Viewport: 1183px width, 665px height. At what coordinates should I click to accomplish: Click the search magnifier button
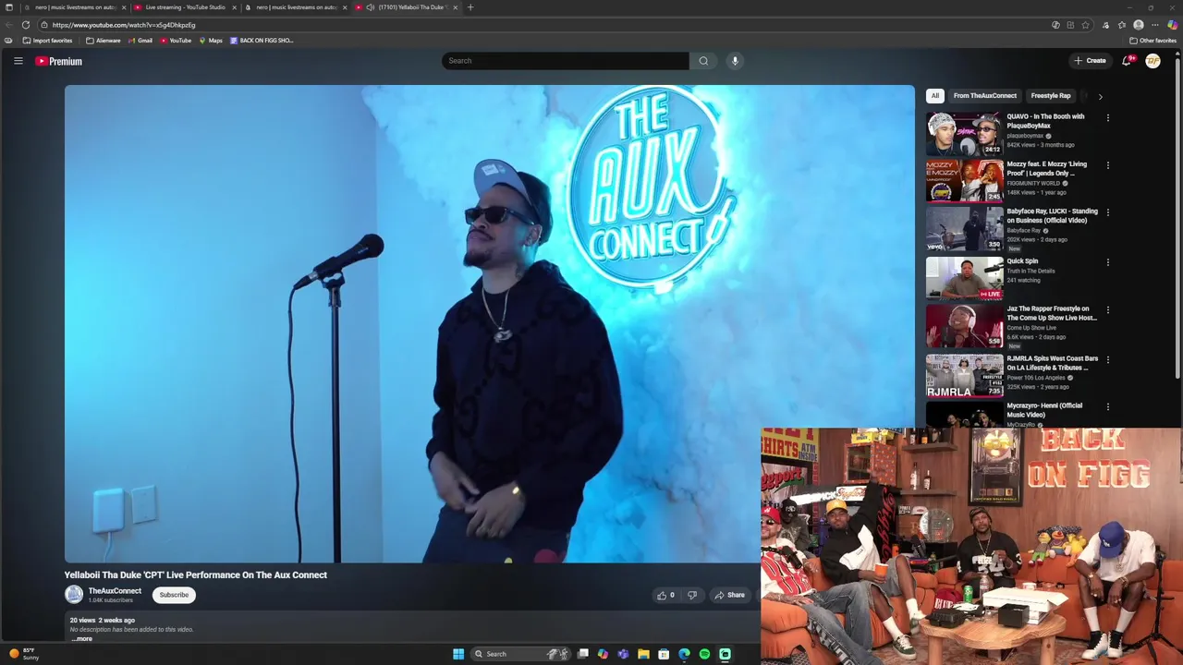click(703, 61)
